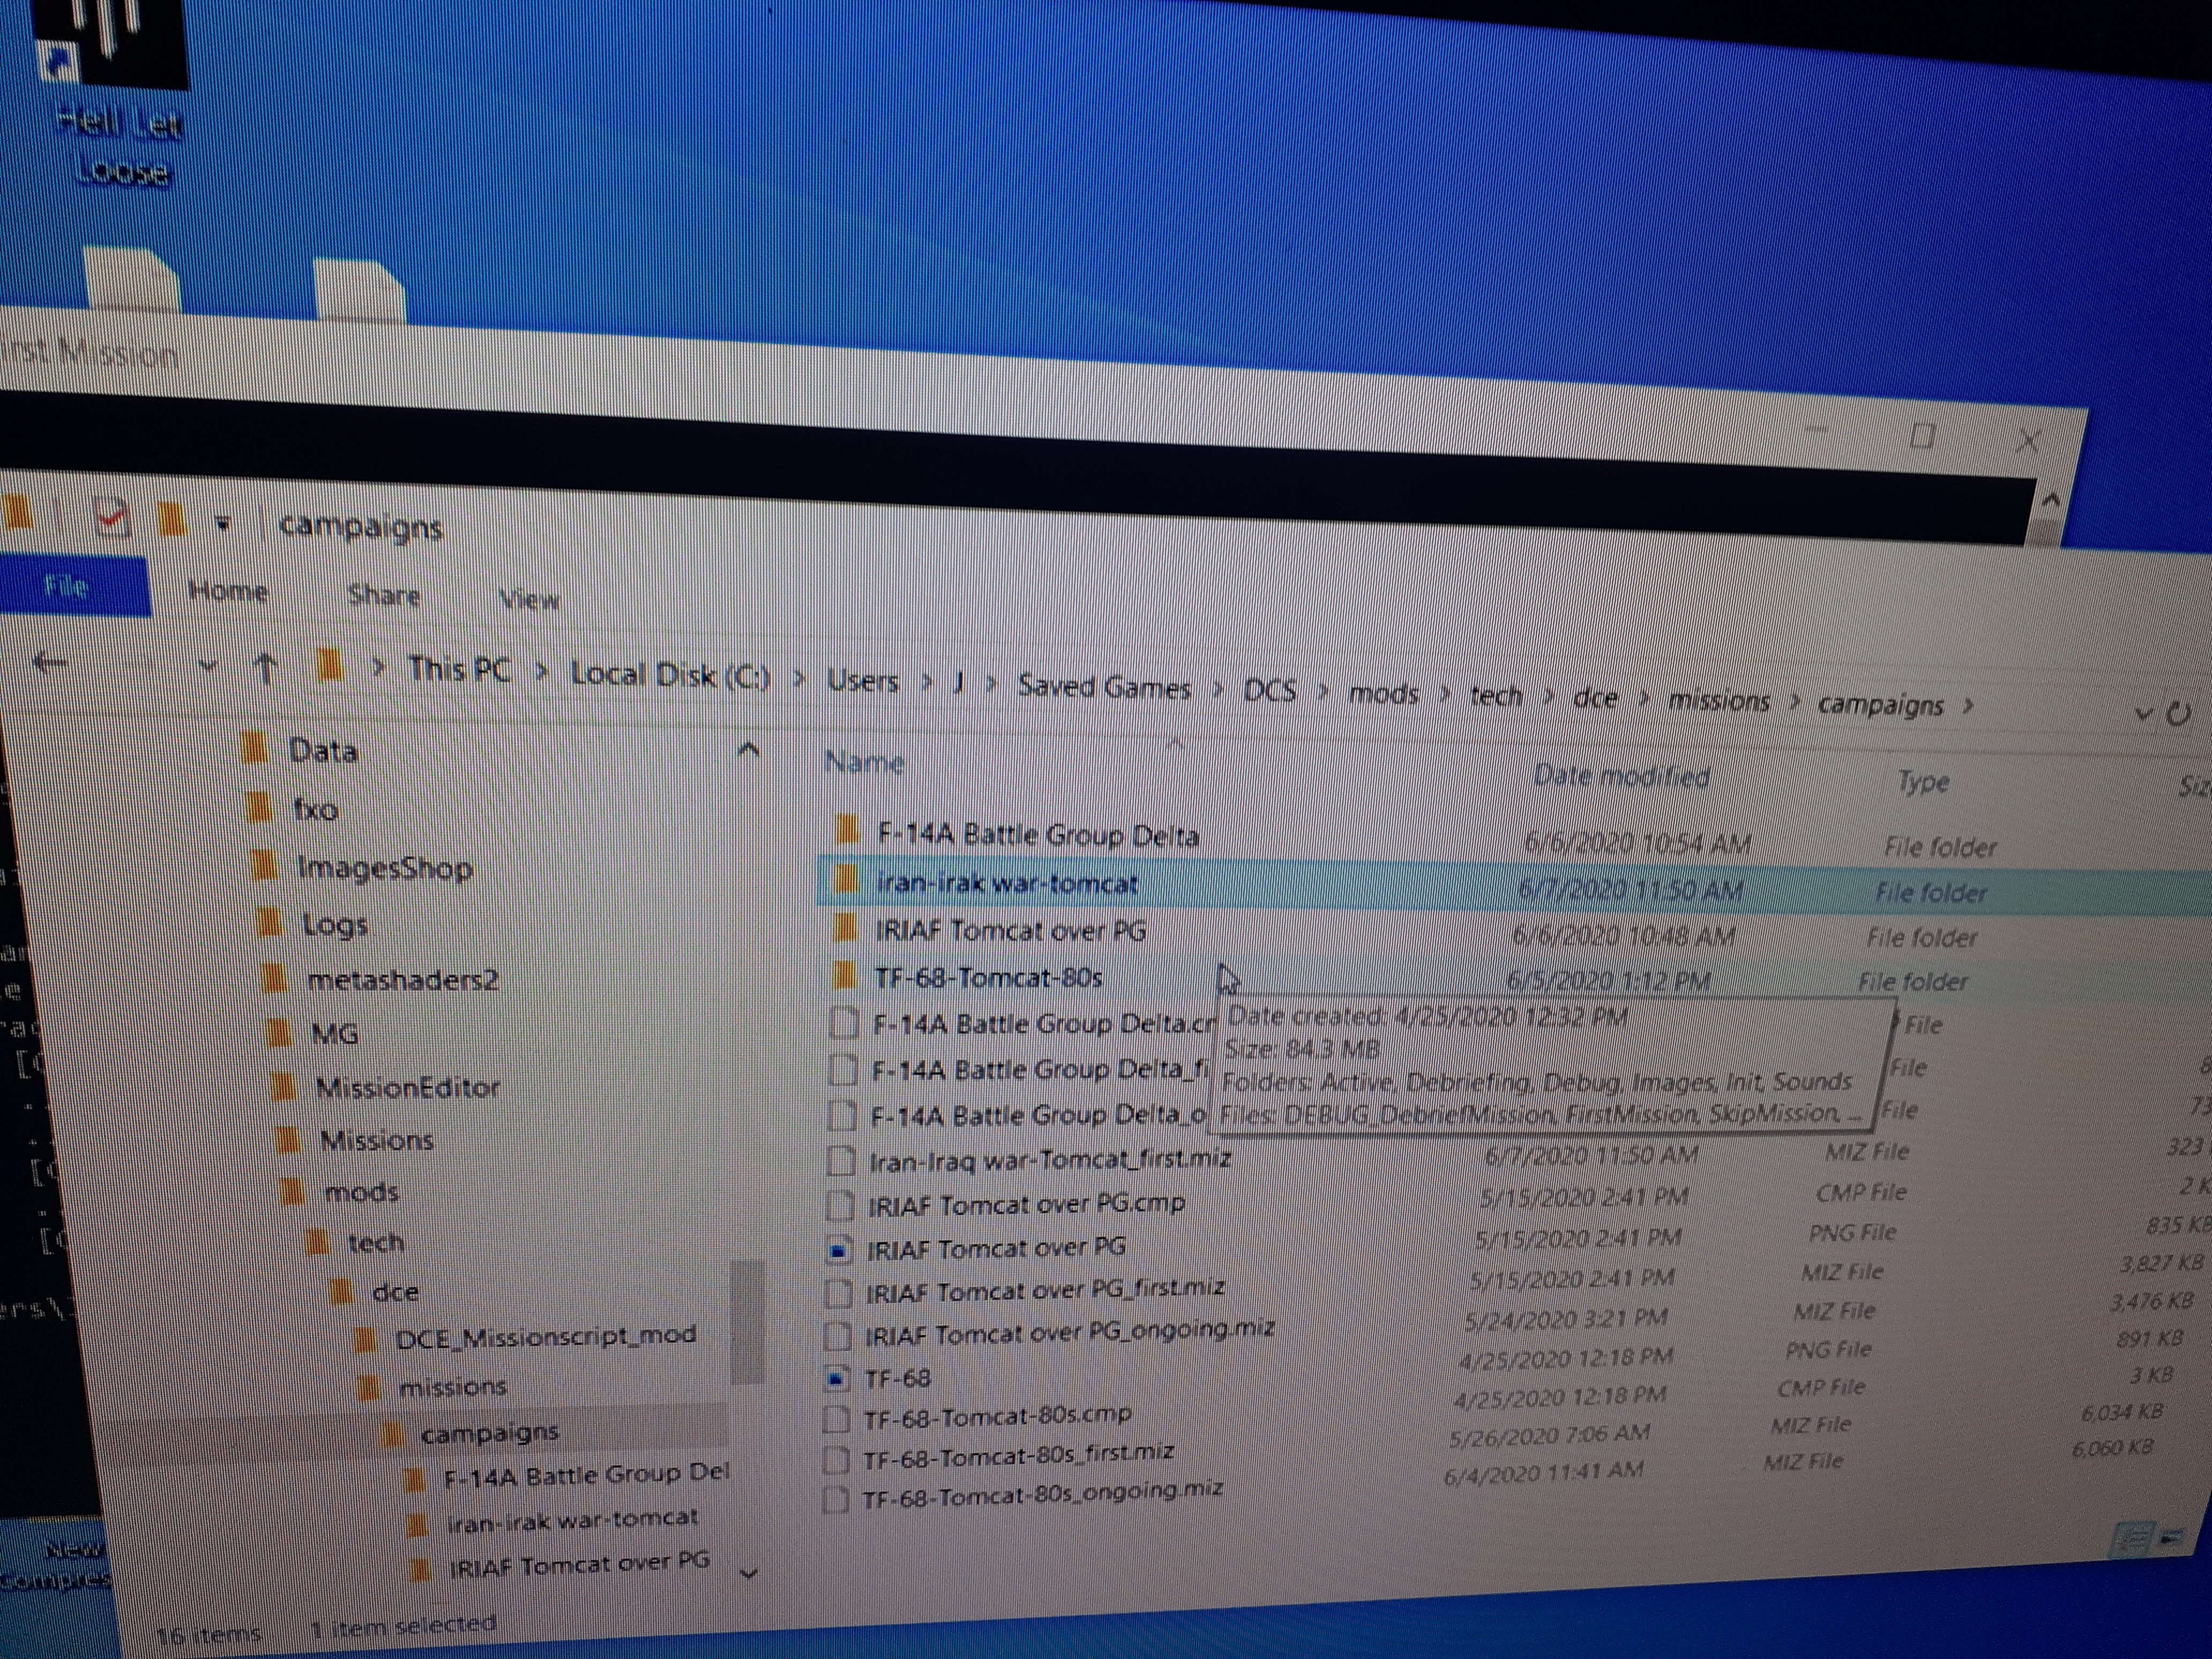Screen dimensions: 2212x1659
Task: Sort by the Name column header
Action: tap(865, 763)
